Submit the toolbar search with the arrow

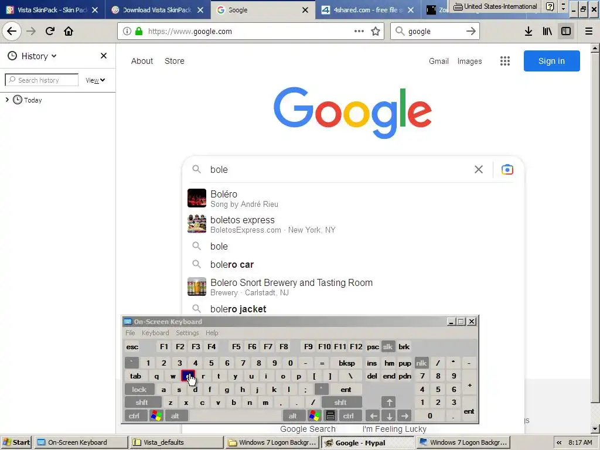click(471, 32)
